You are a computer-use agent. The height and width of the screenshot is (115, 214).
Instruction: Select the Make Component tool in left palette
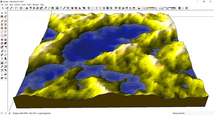click(x=5, y=13)
